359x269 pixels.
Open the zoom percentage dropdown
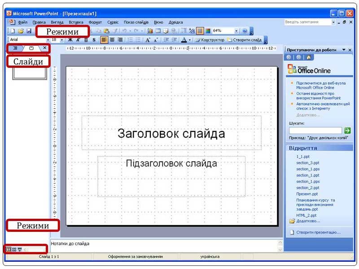pos(236,31)
